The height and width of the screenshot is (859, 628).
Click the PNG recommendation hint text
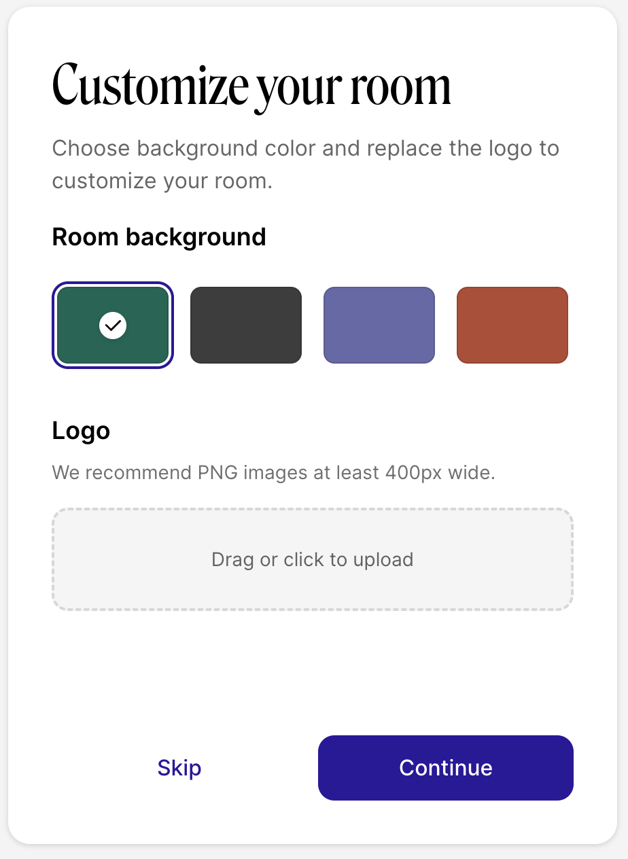pyautogui.click(x=273, y=472)
